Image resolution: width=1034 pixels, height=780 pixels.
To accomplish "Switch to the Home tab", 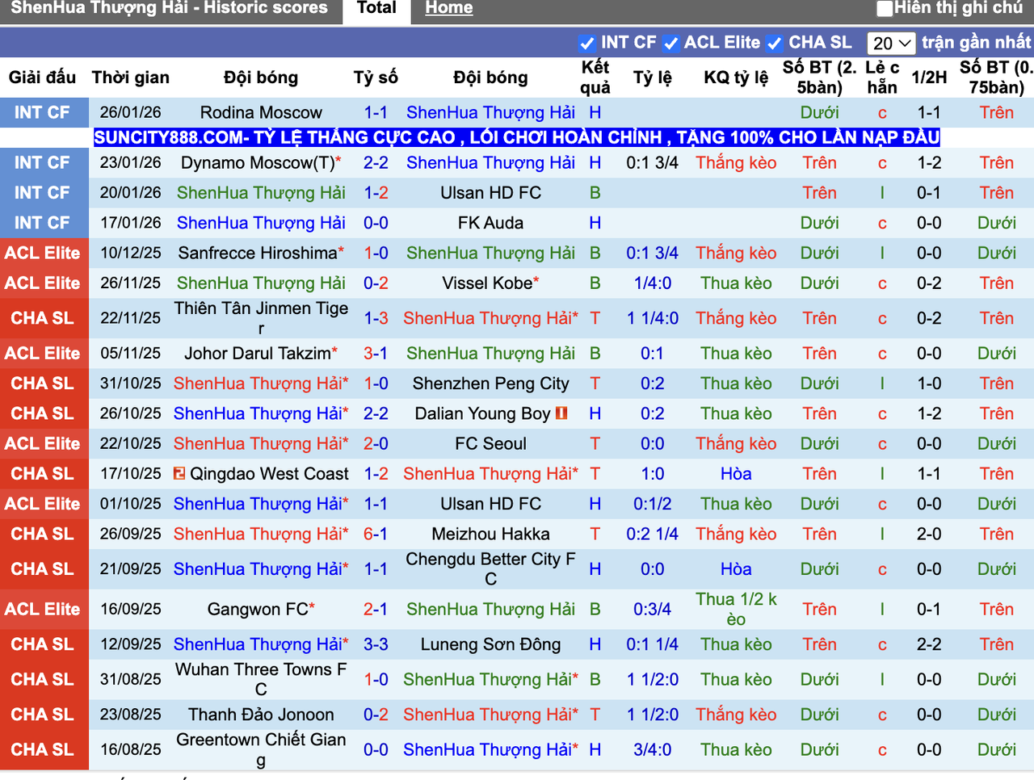I will (x=448, y=8).
